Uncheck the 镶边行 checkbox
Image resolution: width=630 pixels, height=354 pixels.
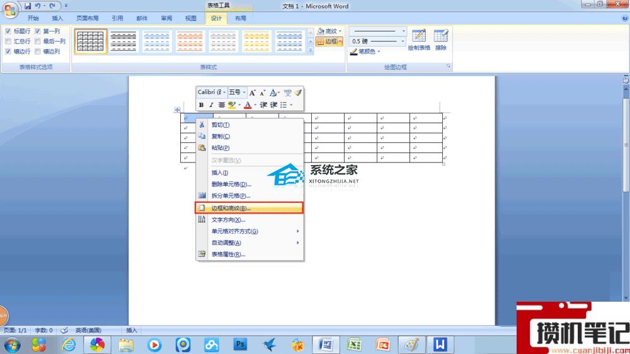pyautogui.click(x=8, y=52)
